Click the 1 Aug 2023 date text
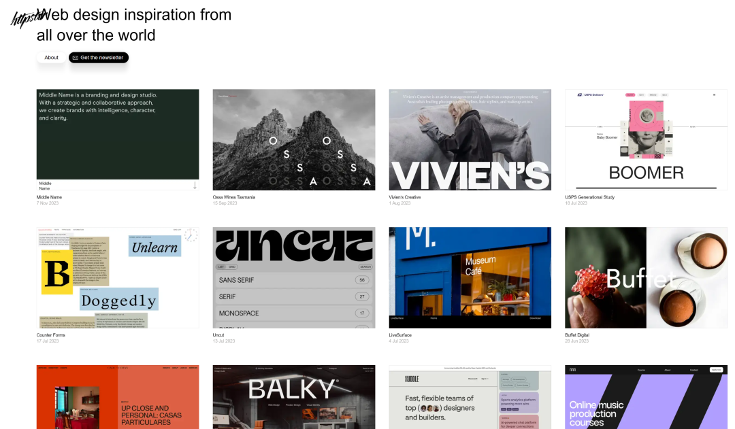The image size is (735, 429). (x=400, y=203)
